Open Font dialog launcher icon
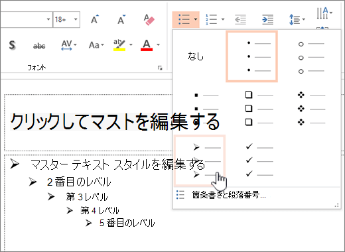Image resolution: width=345 pixels, height=252 pixels. [x=160, y=68]
